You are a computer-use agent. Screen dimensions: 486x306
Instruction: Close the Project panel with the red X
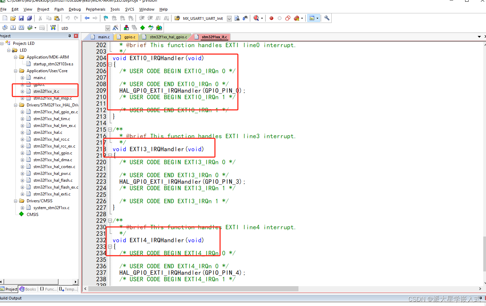76,36
